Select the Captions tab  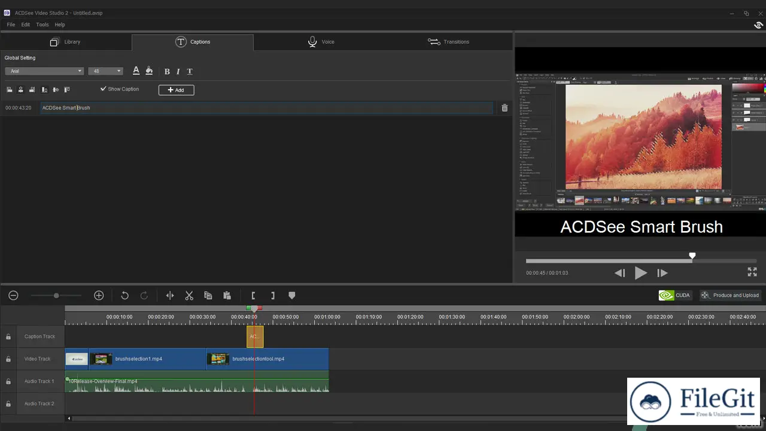193,42
